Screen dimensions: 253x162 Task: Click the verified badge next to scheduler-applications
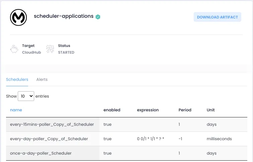98,17
